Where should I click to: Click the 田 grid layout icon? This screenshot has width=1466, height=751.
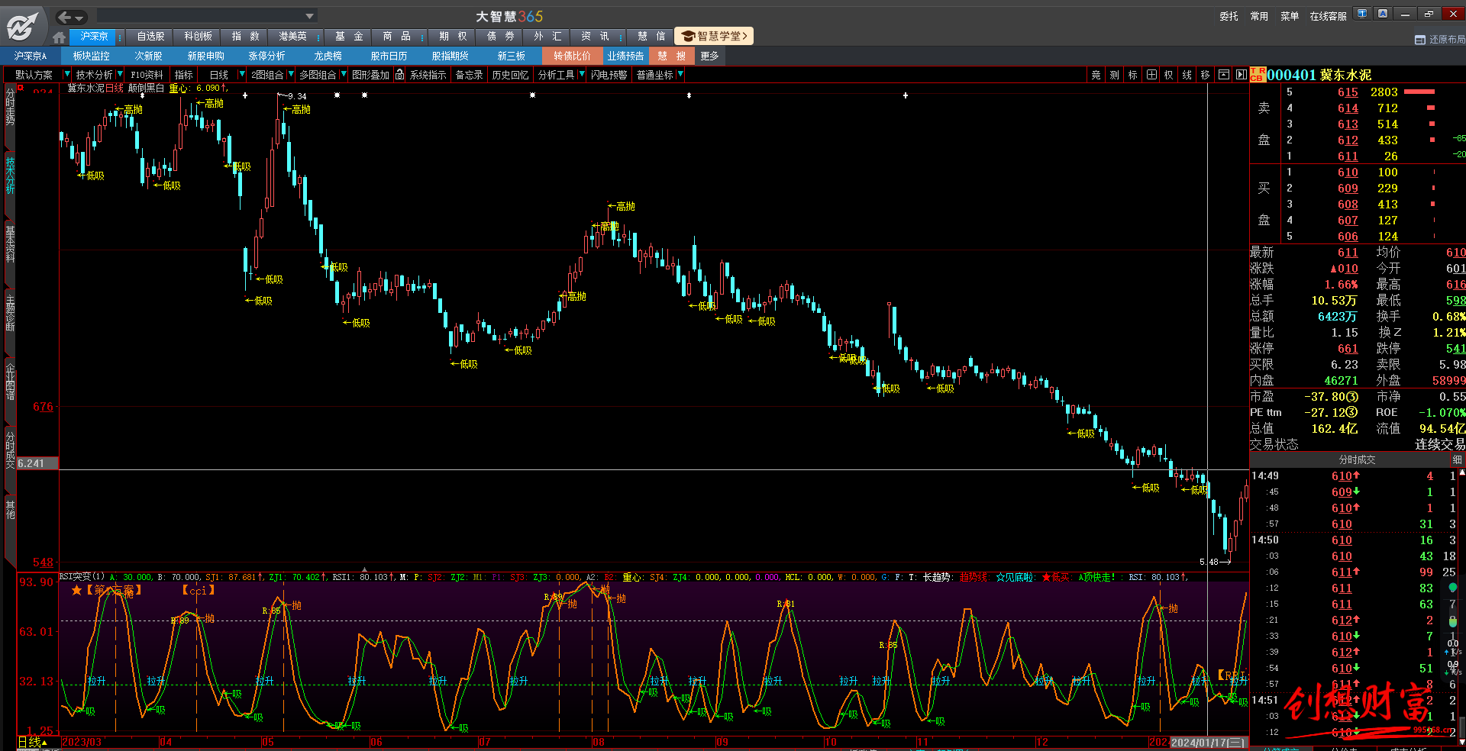point(1151,75)
